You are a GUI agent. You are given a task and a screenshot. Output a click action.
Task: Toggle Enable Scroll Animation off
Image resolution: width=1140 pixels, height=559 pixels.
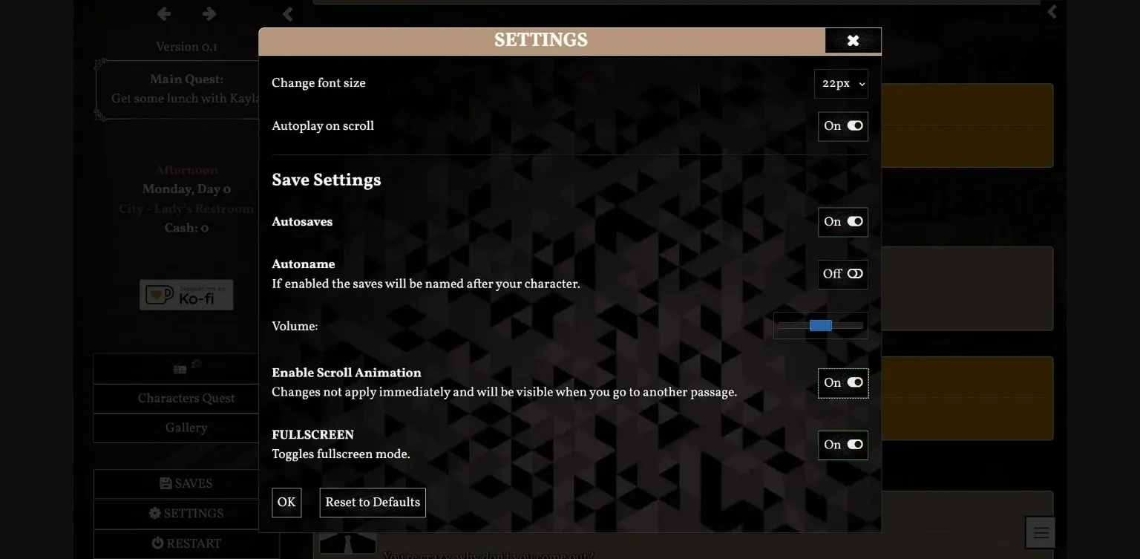click(x=843, y=383)
